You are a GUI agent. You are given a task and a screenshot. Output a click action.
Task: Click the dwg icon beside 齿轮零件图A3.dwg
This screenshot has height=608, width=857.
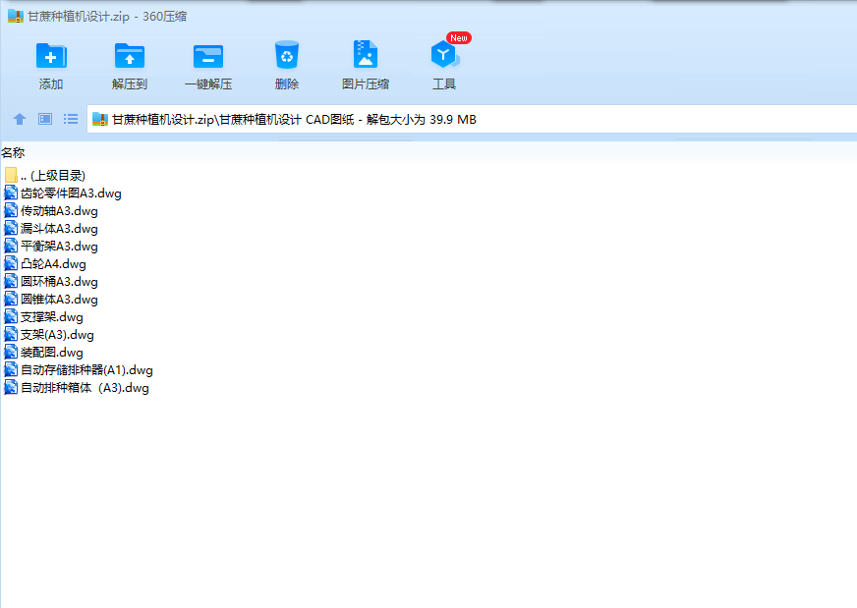click(x=11, y=193)
